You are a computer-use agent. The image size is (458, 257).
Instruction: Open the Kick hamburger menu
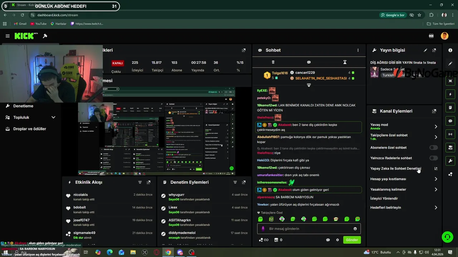[x=8, y=36]
